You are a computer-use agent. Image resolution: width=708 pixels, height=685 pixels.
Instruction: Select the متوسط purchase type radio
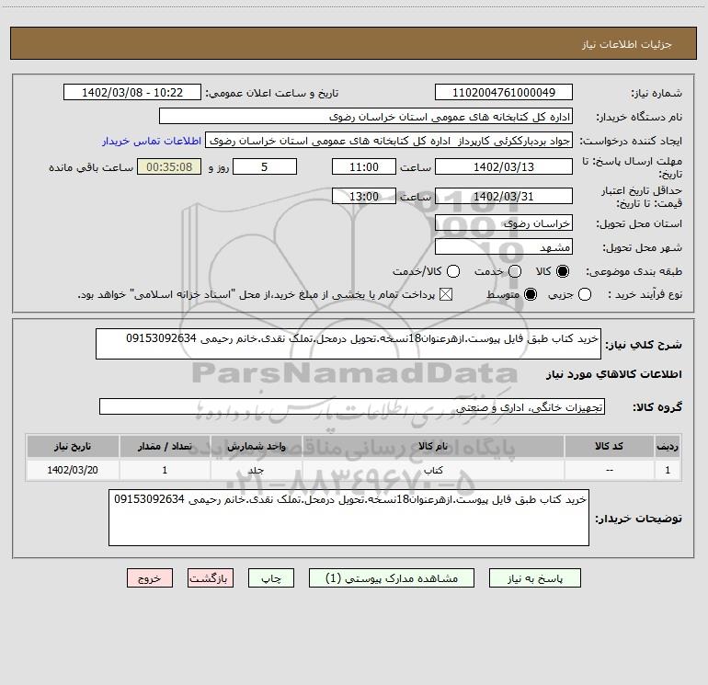[531, 294]
